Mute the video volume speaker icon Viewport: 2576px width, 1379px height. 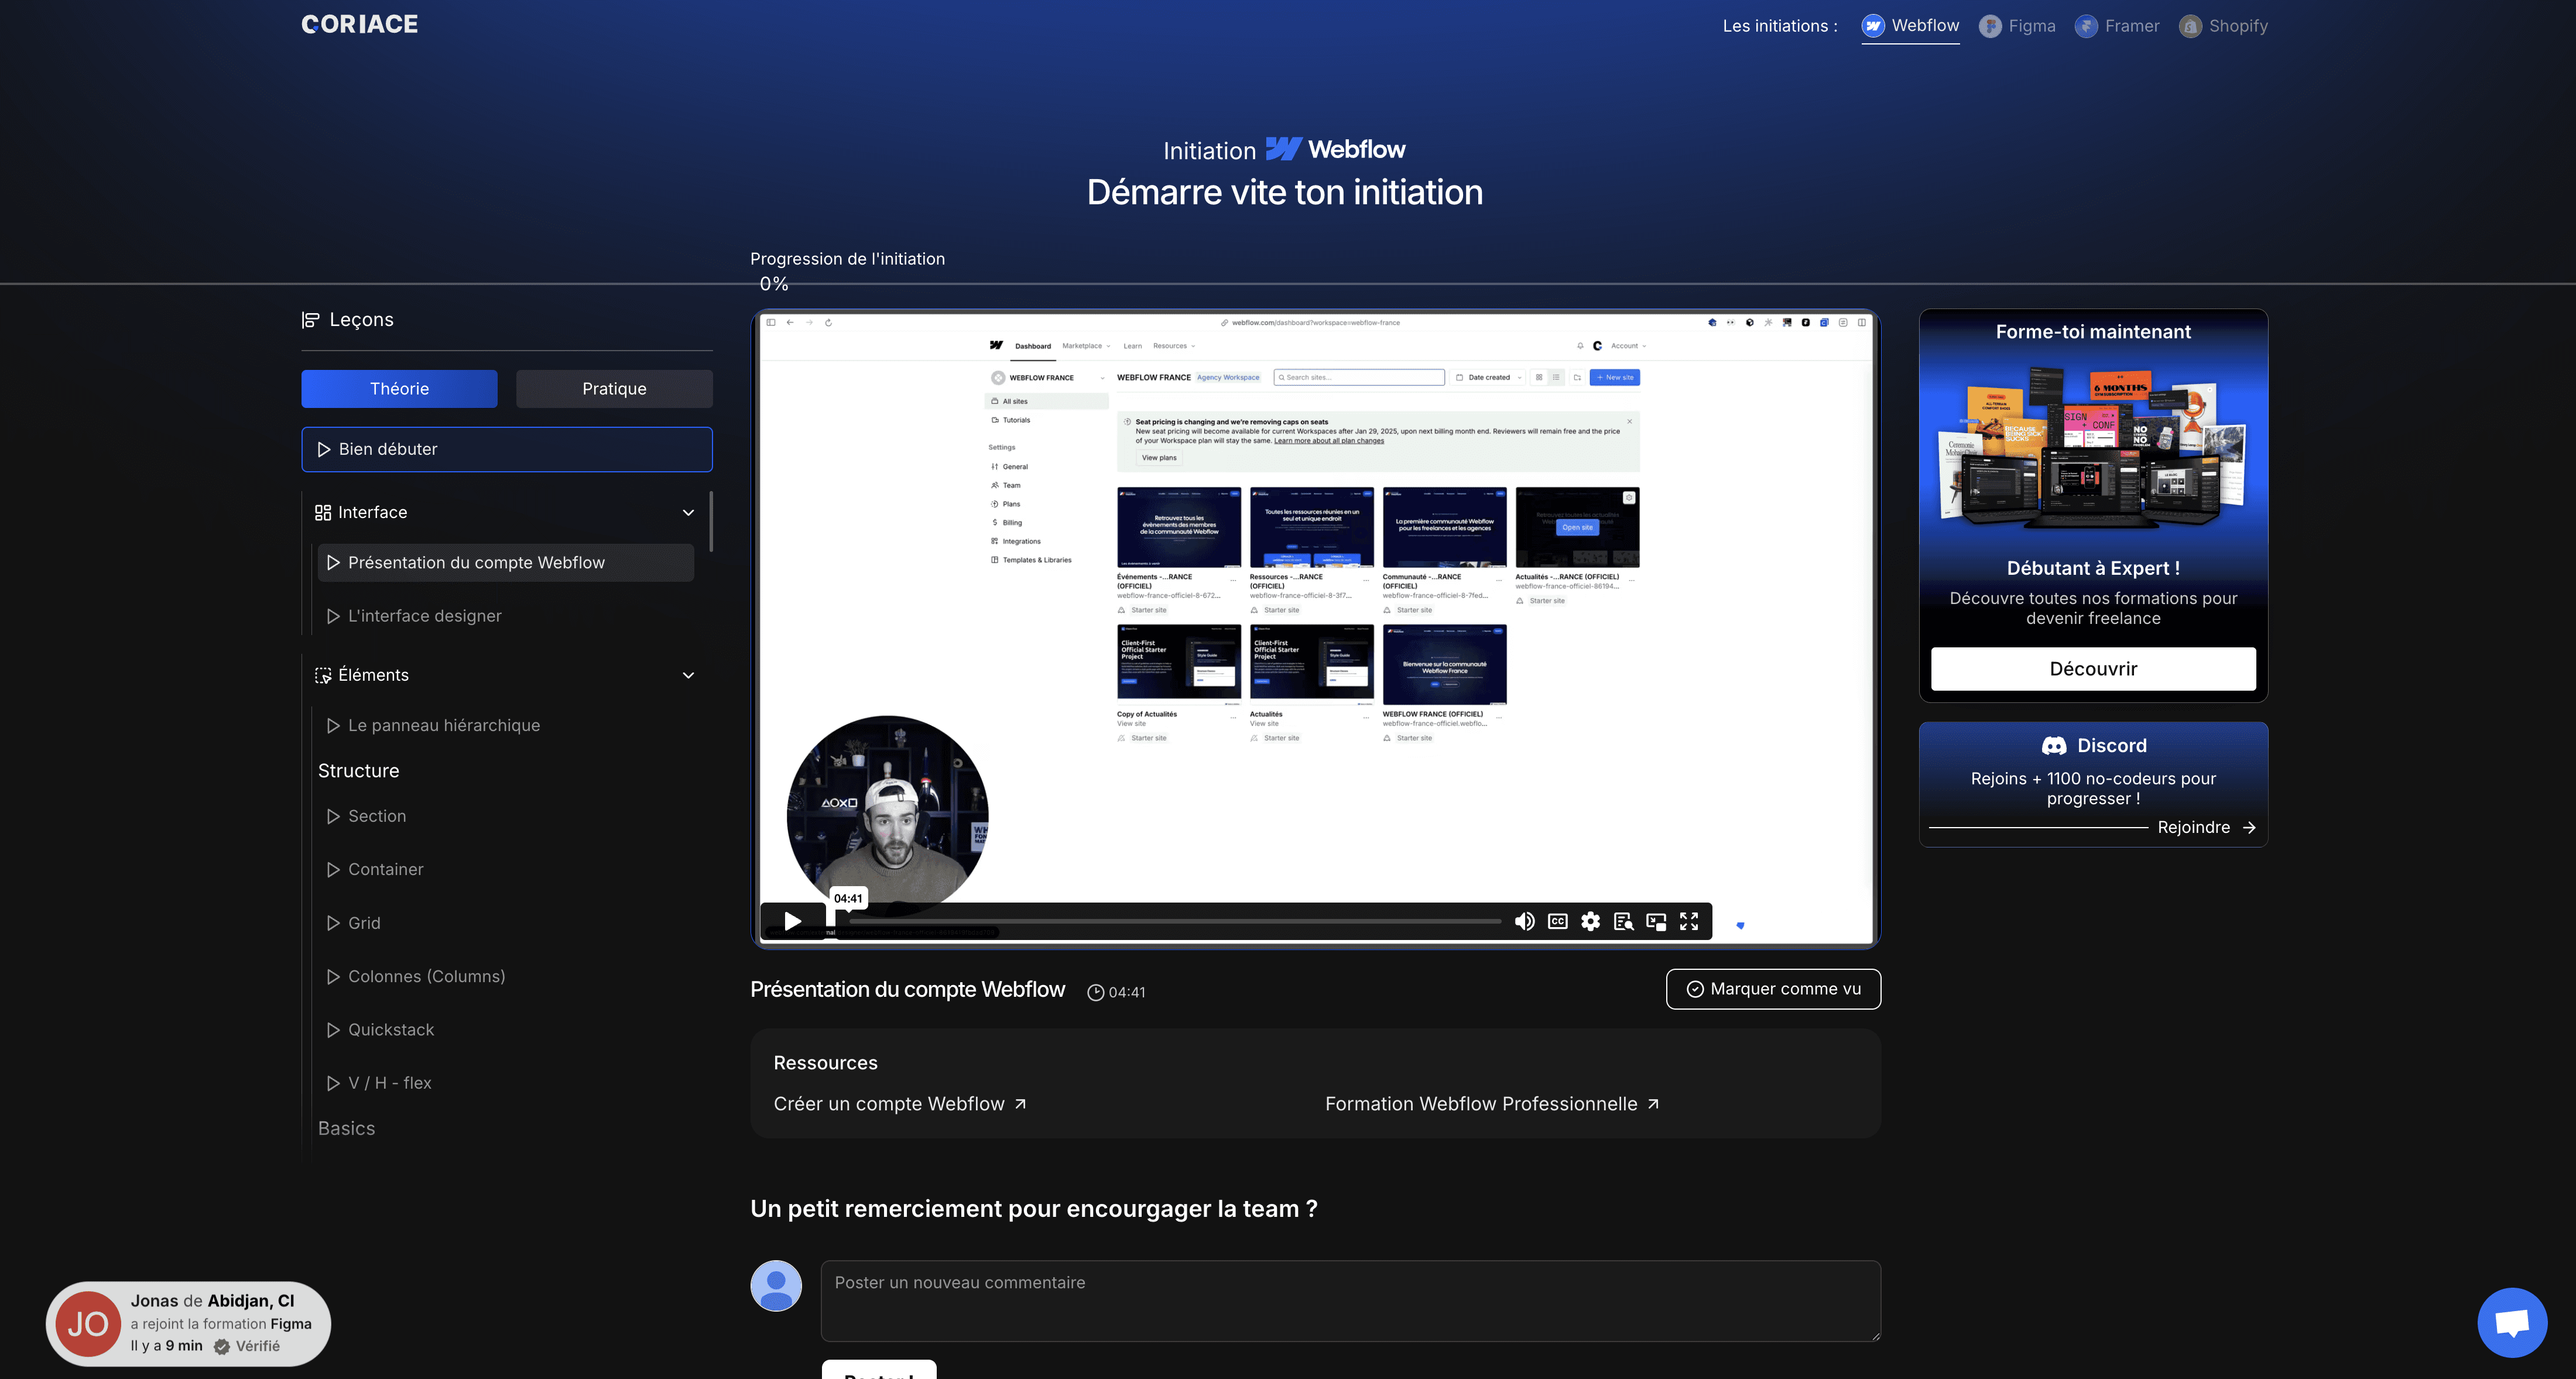(x=1524, y=921)
